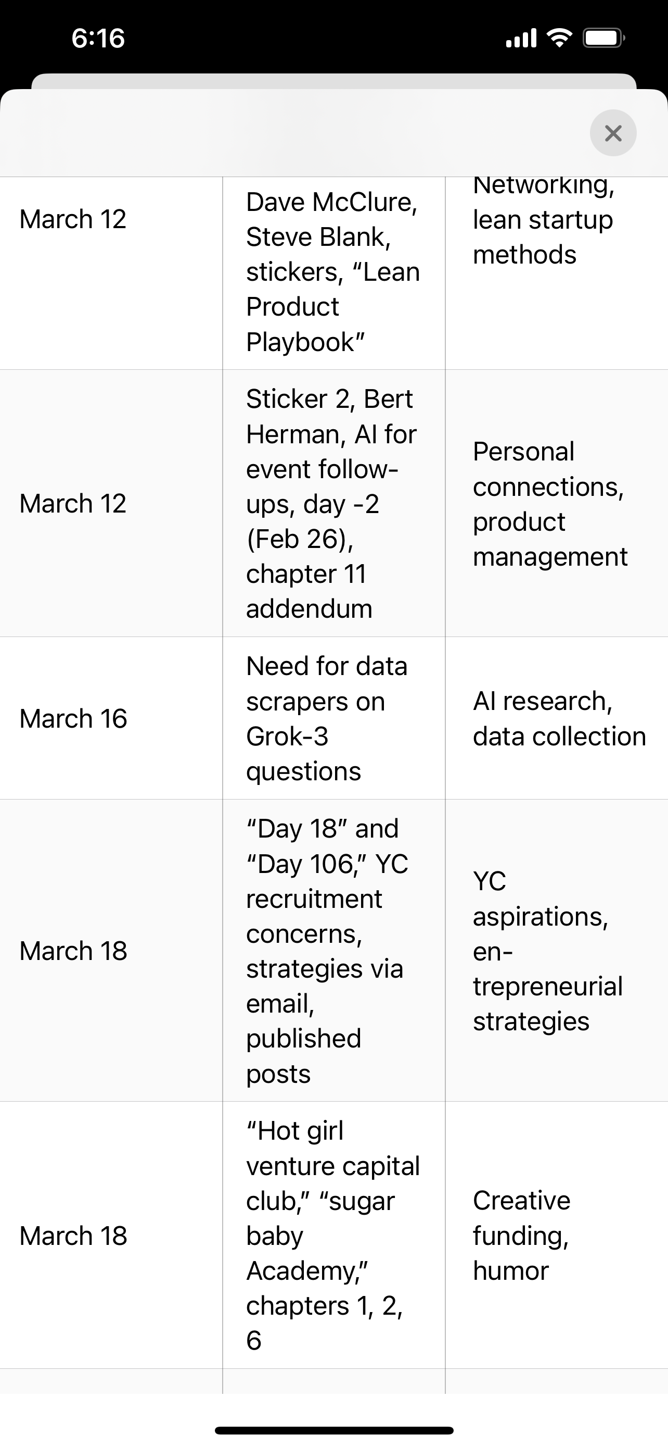Tap March 12 date beside Dave McClure entry
The height and width of the screenshot is (1447, 668).
[73, 219]
